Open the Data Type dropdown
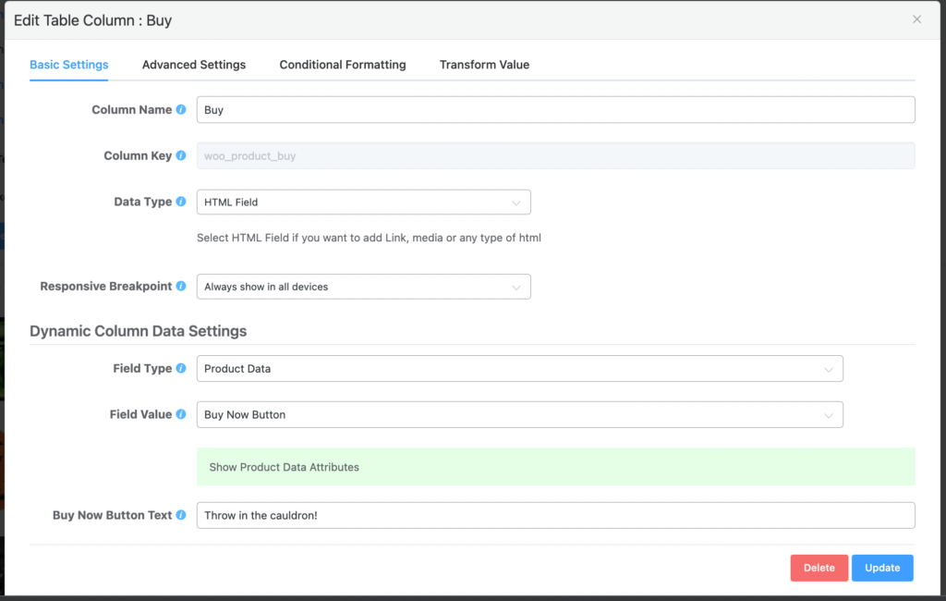946x601 pixels. pos(364,202)
